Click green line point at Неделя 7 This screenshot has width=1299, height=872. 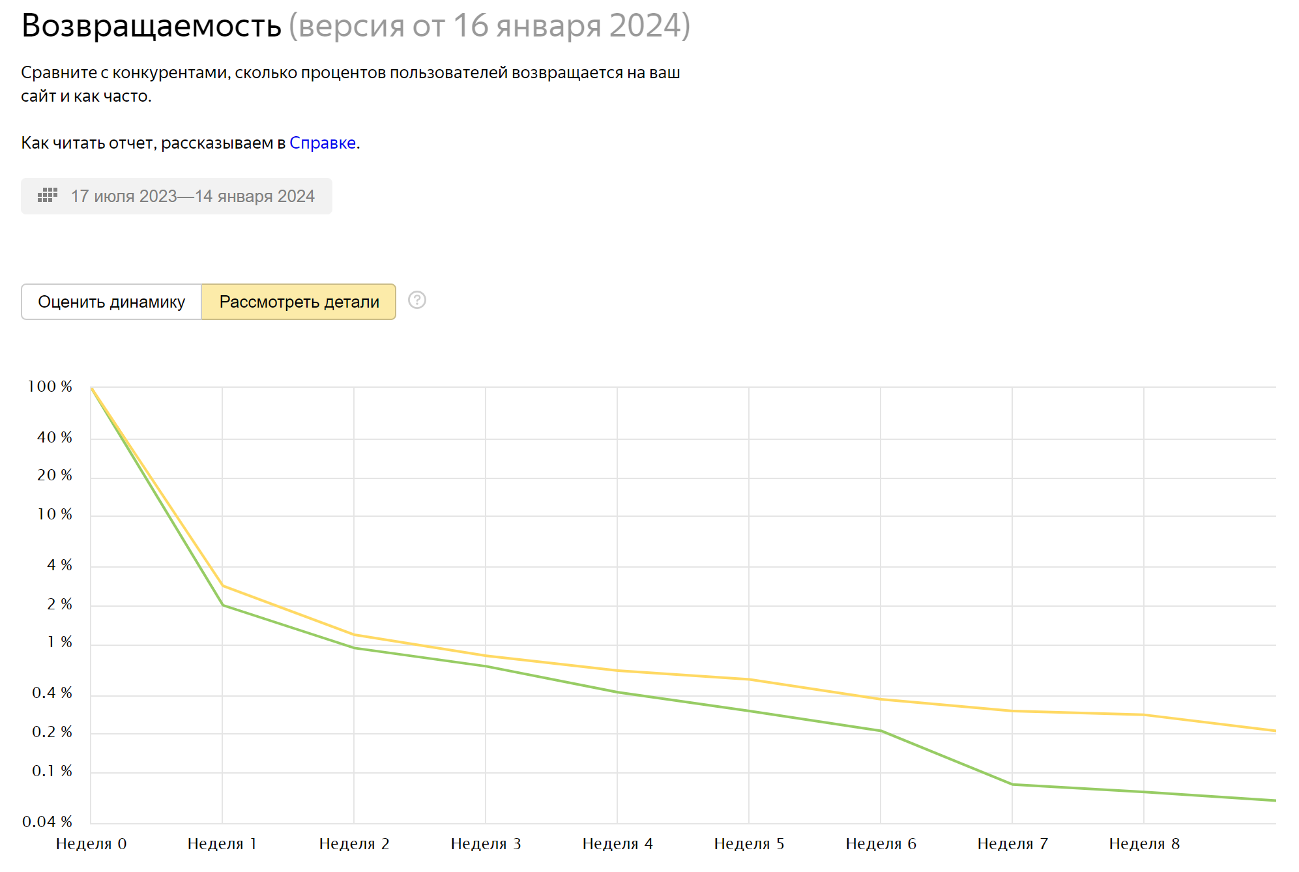[1012, 784]
